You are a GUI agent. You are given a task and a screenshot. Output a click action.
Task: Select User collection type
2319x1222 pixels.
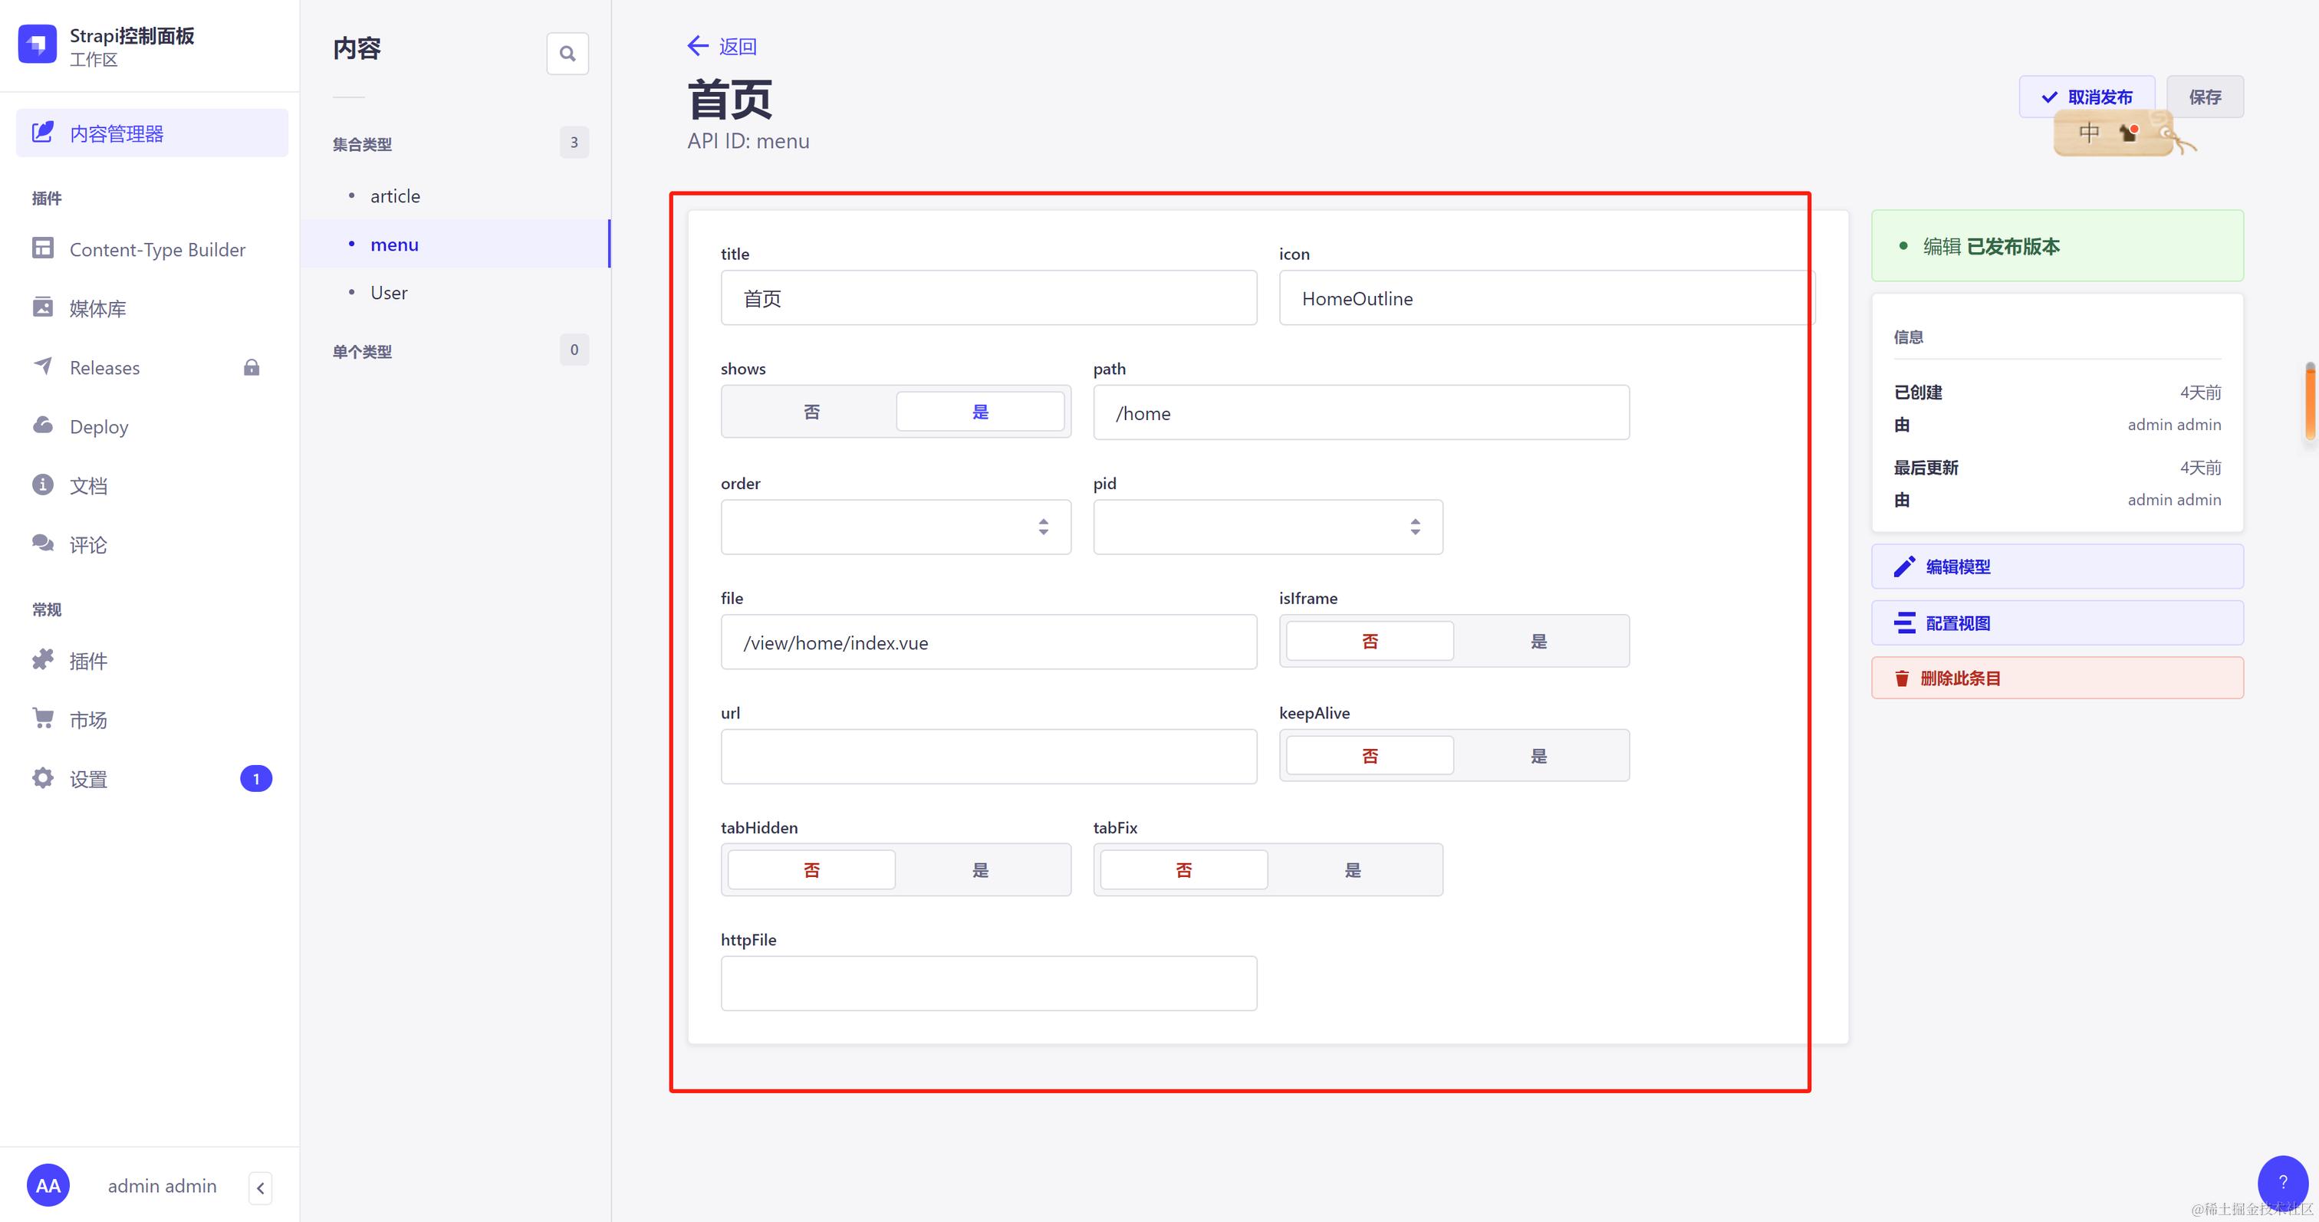388,292
